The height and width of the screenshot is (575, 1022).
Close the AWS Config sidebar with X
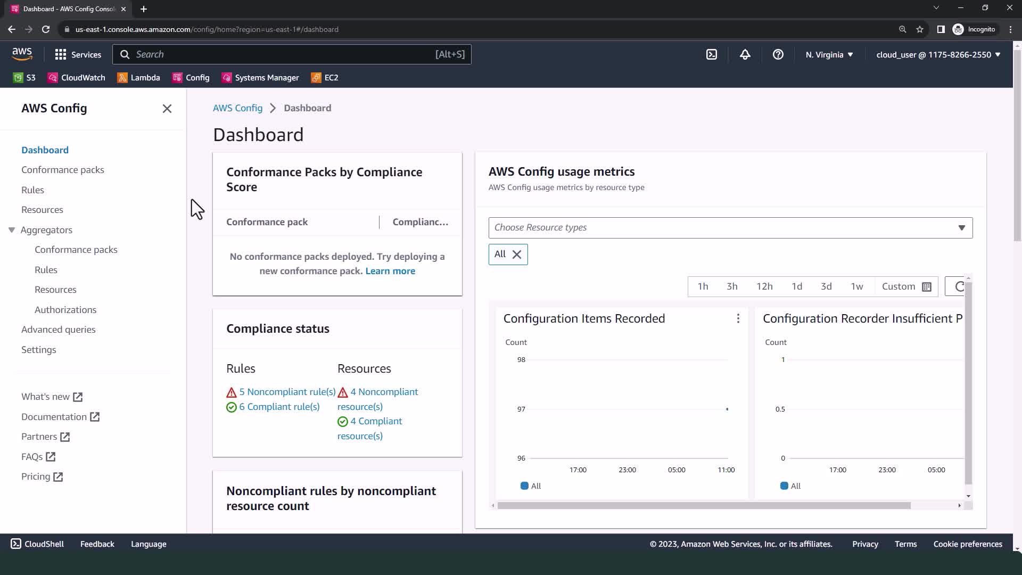[x=167, y=109]
